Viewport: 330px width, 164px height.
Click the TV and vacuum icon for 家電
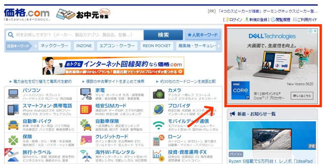point(86,94)
